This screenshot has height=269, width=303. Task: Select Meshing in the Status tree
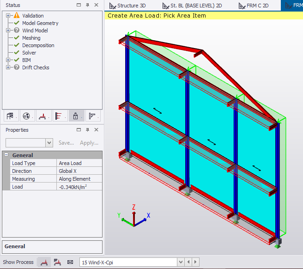[31, 38]
